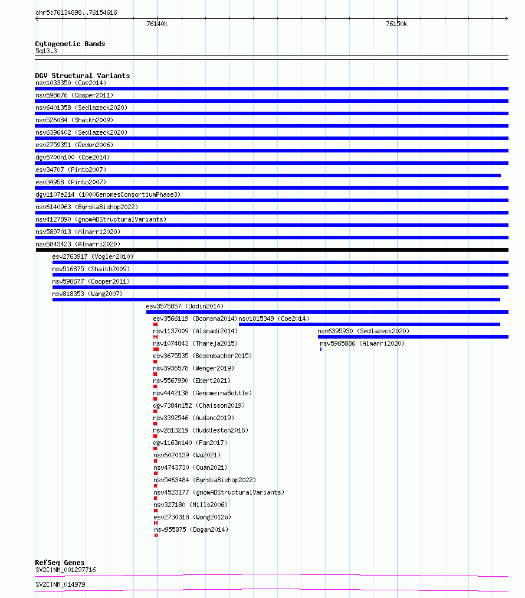Click nsv3936578 (Wenger2019) label
This screenshot has width=525, height=598.
[193, 368]
